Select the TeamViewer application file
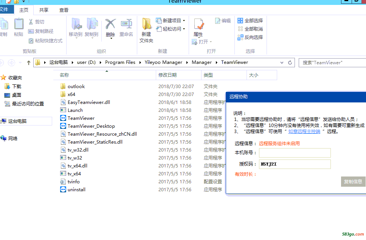The image size is (366, 240). [78, 118]
